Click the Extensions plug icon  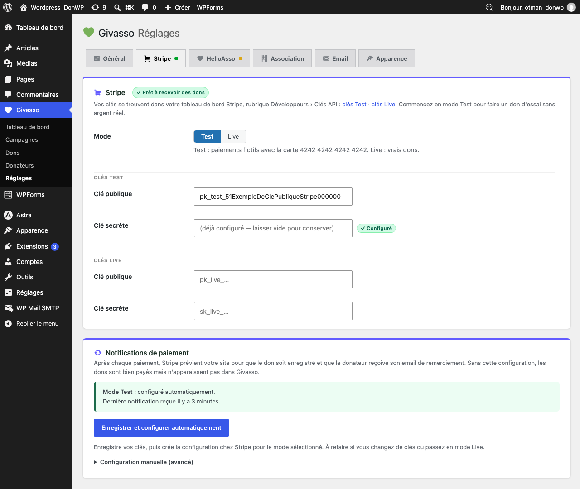pos(8,246)
